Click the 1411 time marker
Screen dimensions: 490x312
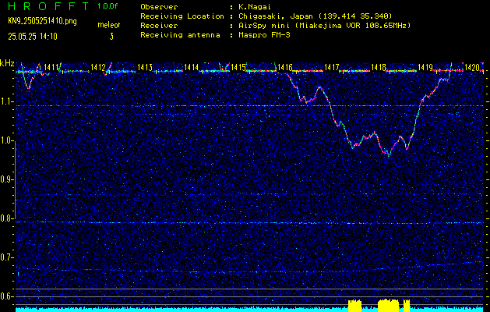coord(51,67)
